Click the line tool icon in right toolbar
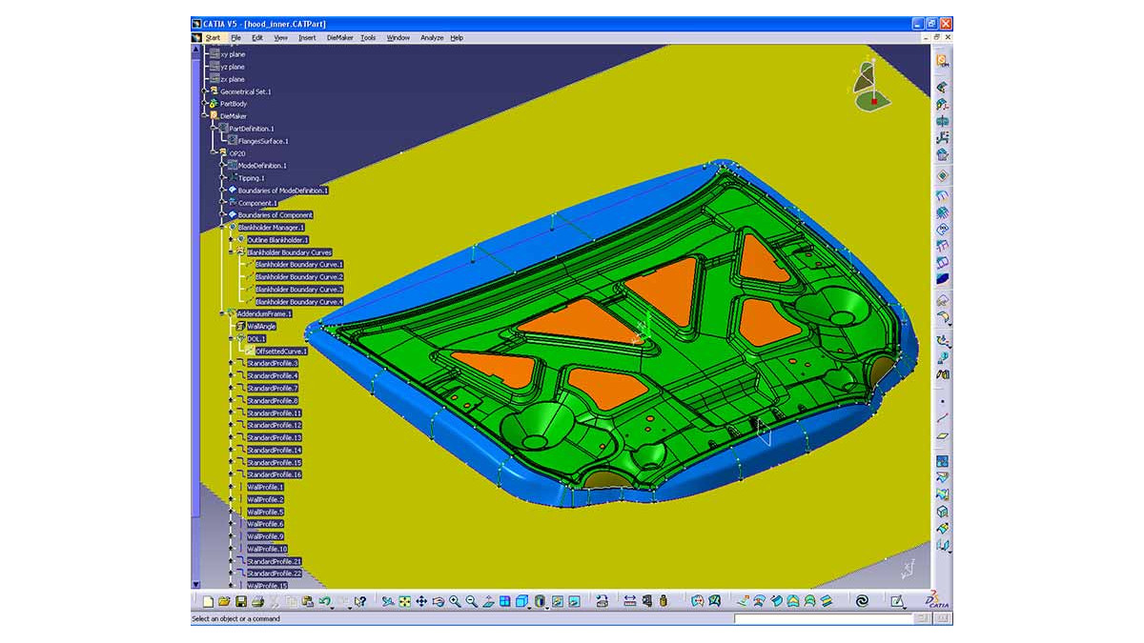Image resolution: width=1144 pixels, height=643 pixels. [x=943, y=418]
